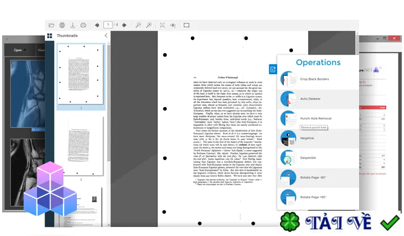Select the Negative label
This screenshot has height=236, width=404.
[307, 138]
